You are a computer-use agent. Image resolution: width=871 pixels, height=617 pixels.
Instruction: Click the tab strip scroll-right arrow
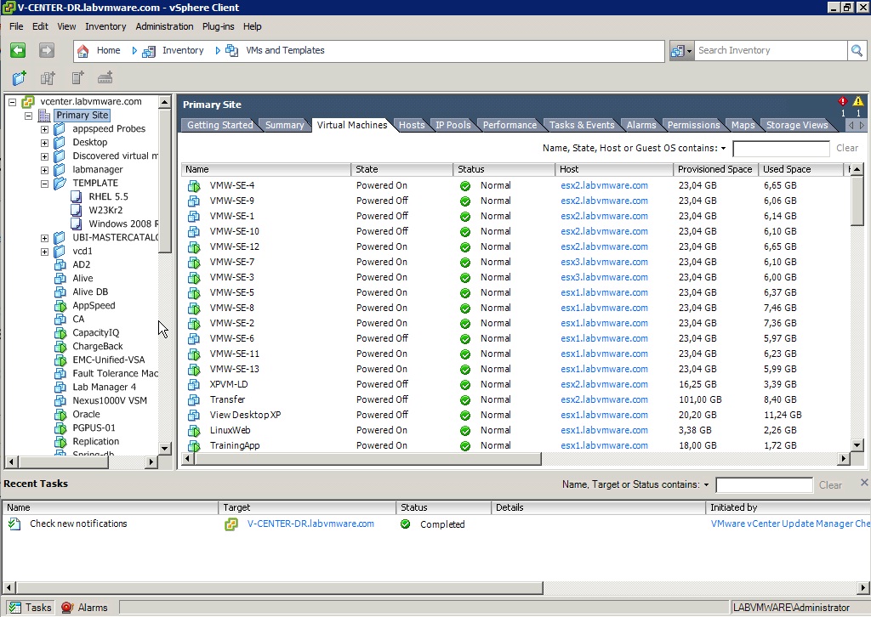click(x=862, y=126)
